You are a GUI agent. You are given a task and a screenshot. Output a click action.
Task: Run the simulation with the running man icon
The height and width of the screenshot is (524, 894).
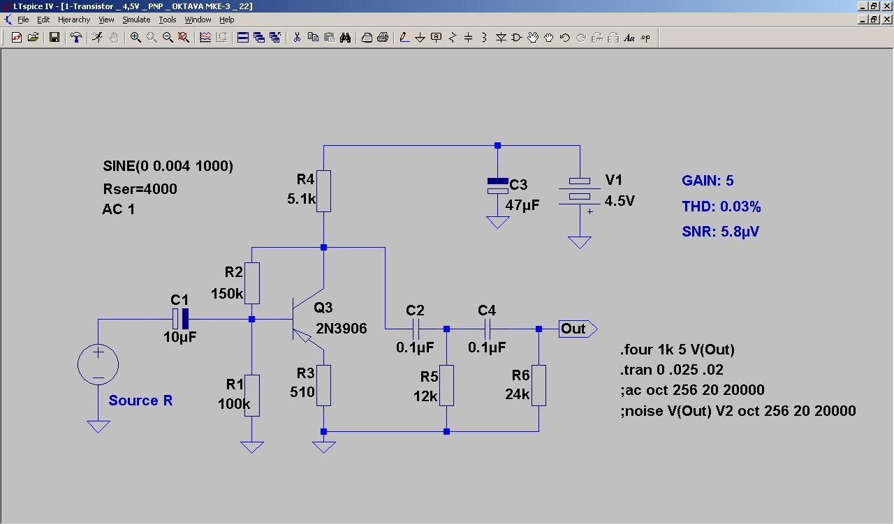[98, 38]
